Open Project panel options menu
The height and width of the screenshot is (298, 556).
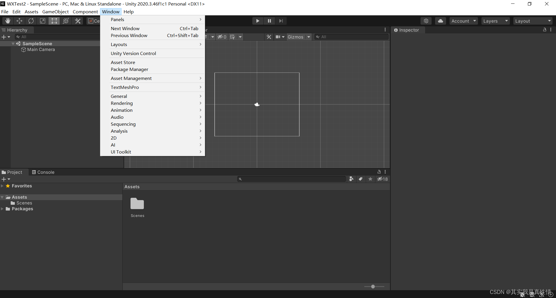pyautogui.click(x=385, y=172)
